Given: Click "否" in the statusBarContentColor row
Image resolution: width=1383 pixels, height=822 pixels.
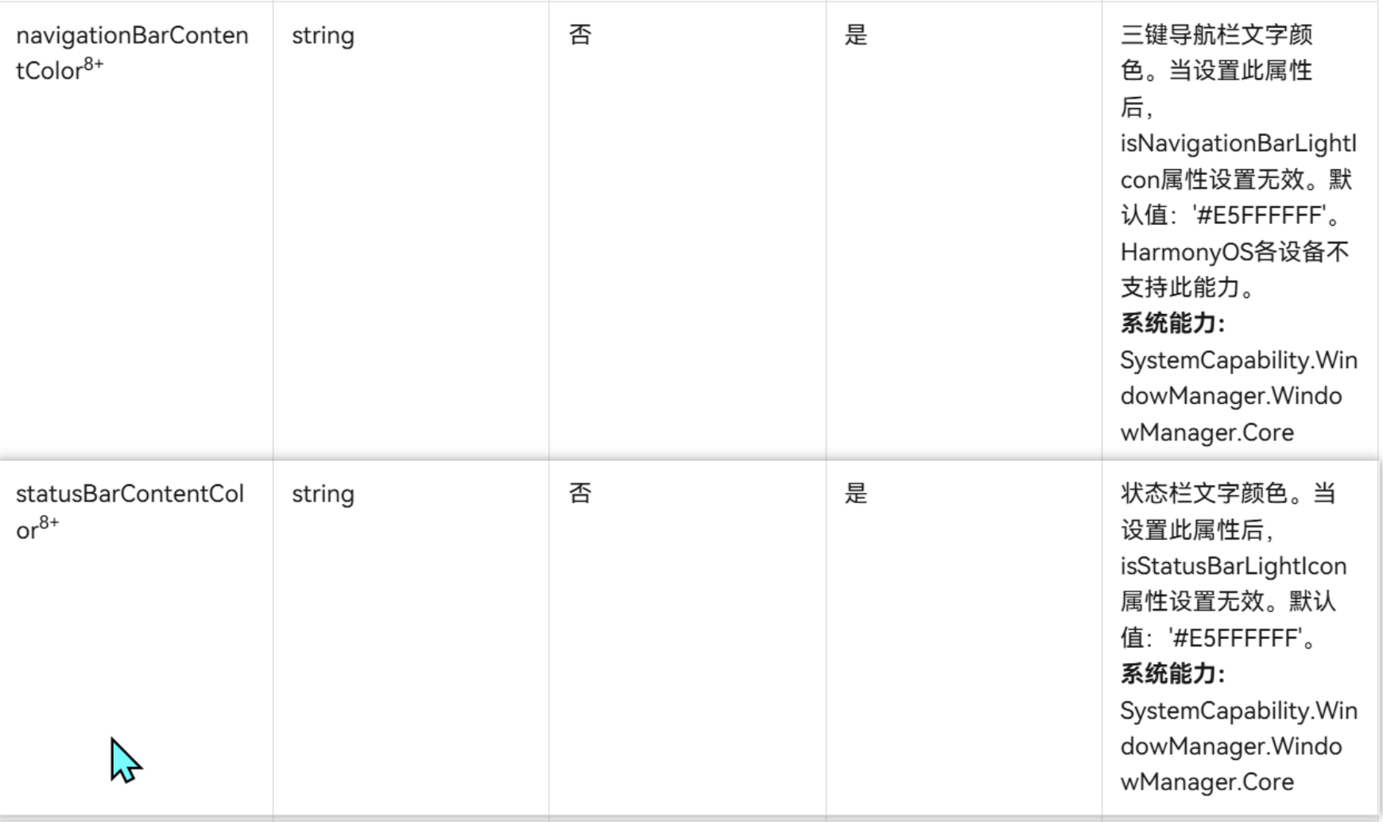Looking at the screenshot, I should (580, 494).
